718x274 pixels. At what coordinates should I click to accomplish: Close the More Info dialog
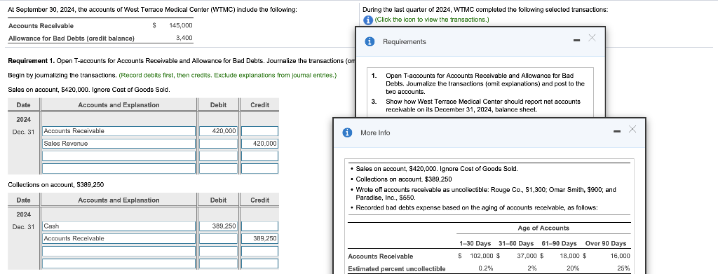point(632,130)
